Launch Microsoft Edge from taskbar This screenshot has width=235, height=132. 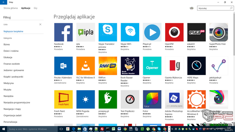pos(73,129)
